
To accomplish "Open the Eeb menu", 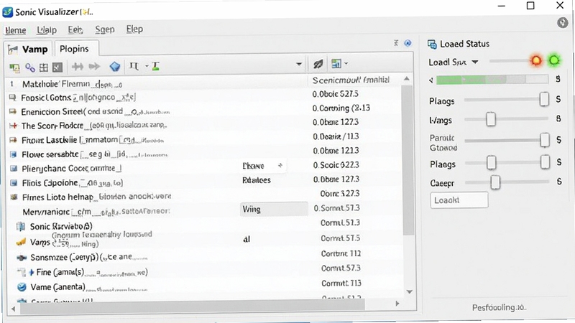I will 75,29.
